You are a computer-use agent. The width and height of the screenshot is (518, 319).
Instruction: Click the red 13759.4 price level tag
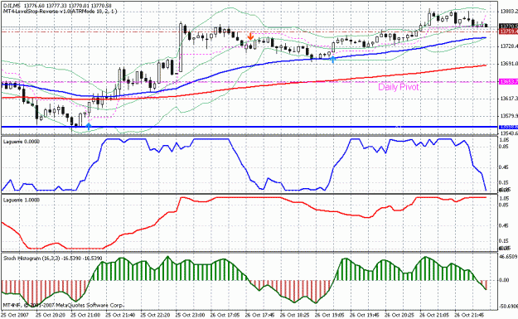pos(508,31)
